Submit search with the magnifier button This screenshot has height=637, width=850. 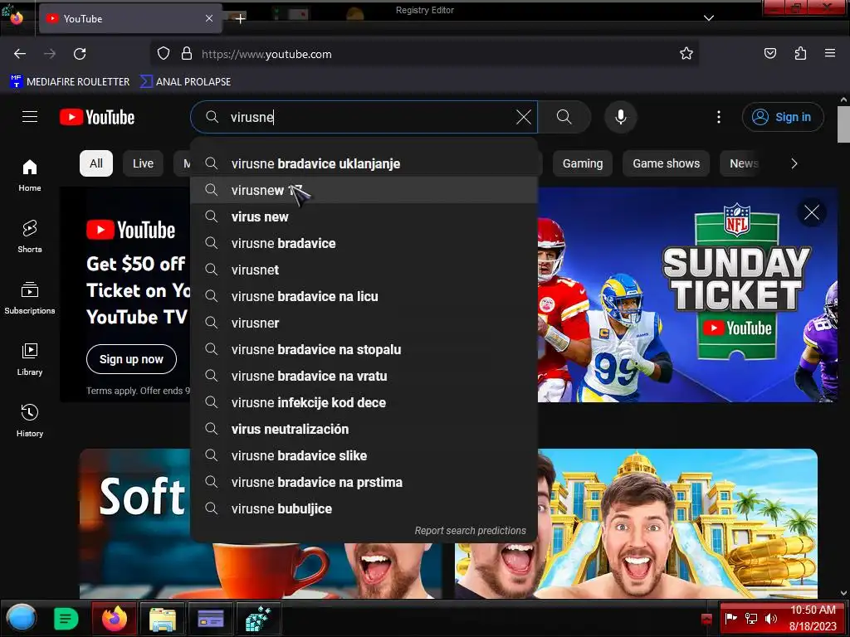pyautogui.click(x=564, y=117)
